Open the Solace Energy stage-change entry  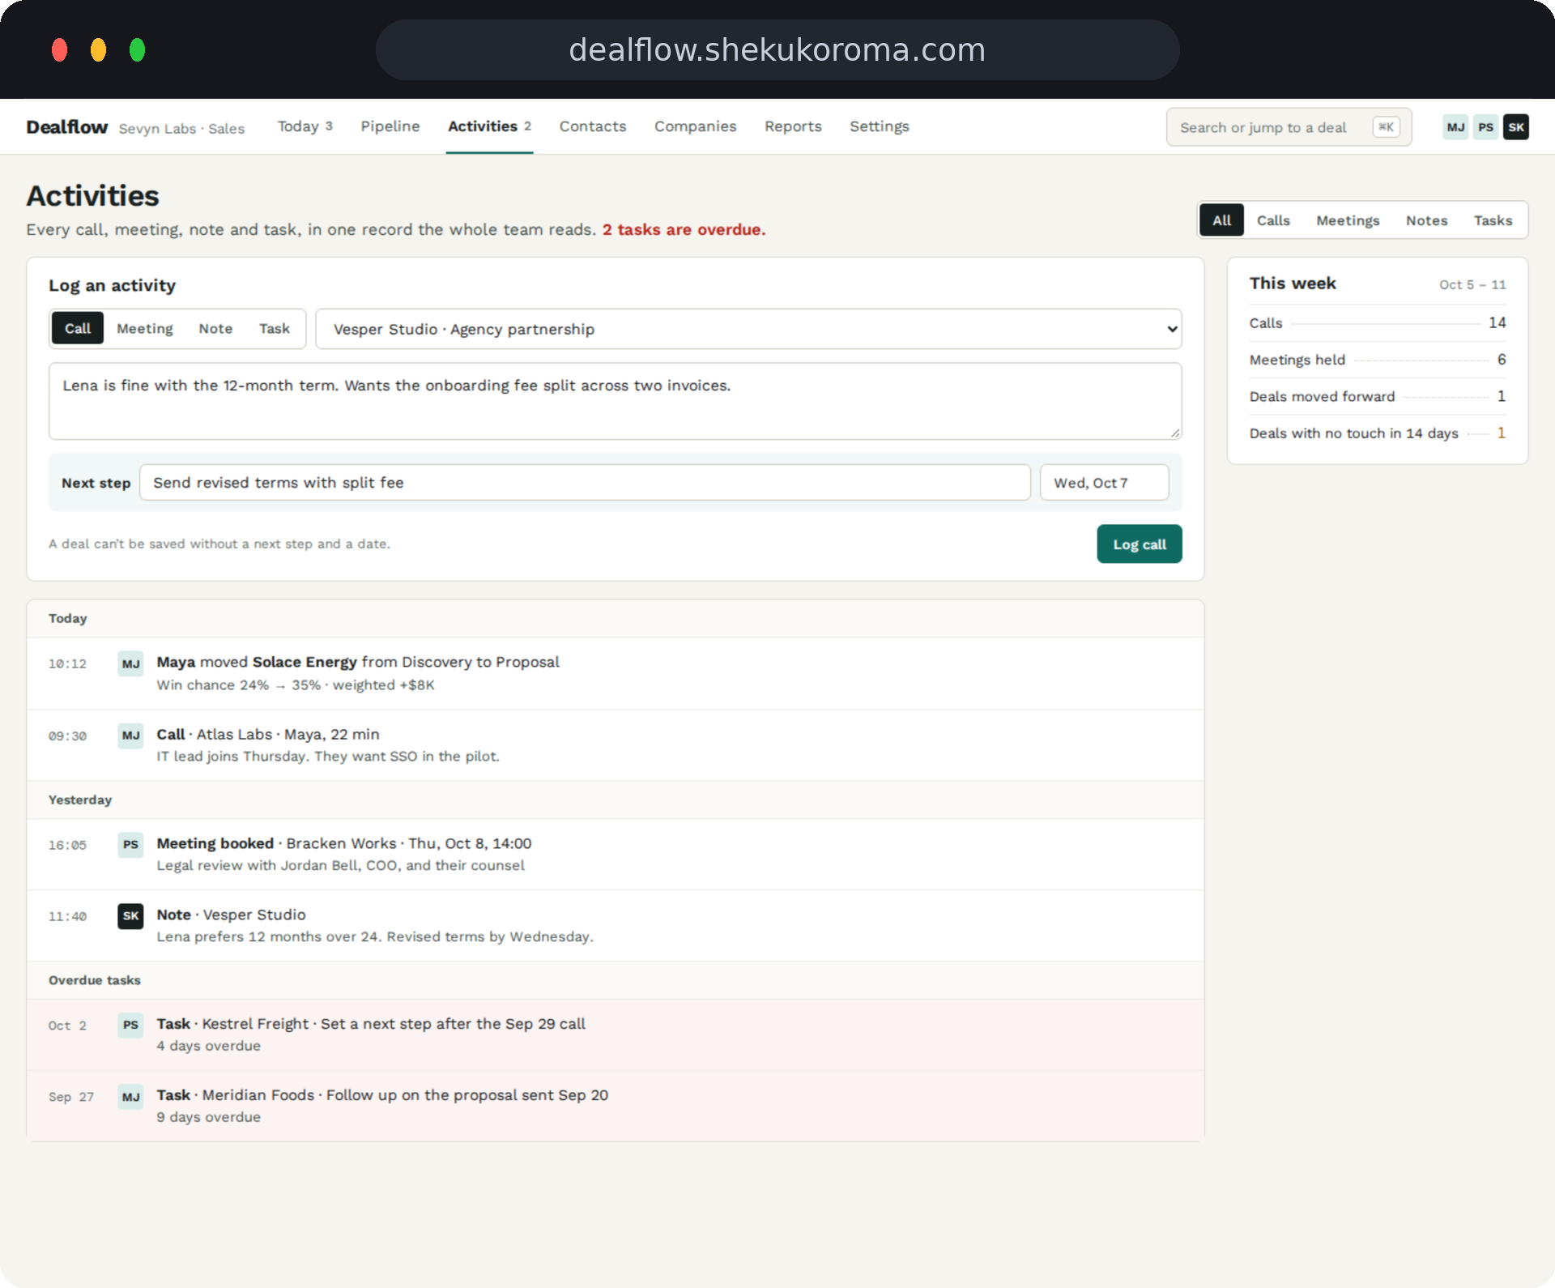616,673
